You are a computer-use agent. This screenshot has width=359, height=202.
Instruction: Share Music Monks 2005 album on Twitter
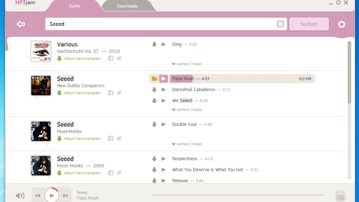point(119,173)
